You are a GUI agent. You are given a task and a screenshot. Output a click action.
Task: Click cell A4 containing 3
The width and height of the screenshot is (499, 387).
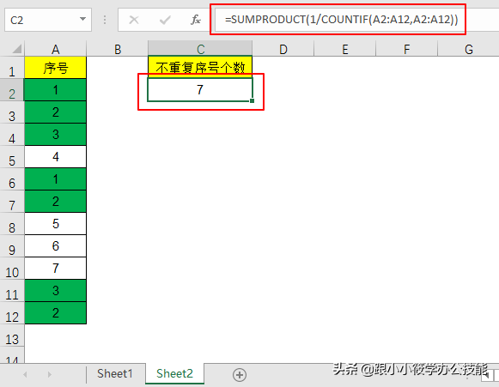pos(55,135)
